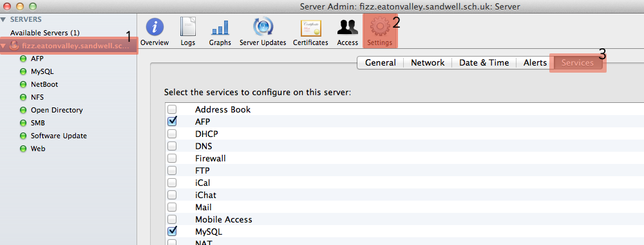Switch to the Services tab
The height and width of the screenshot is (245, 644).
(578, 63)
